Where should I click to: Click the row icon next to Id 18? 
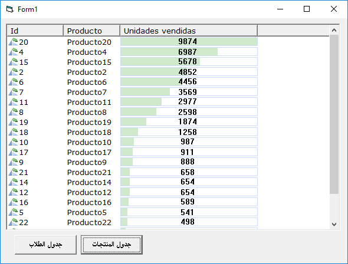[x=13, y=132]
